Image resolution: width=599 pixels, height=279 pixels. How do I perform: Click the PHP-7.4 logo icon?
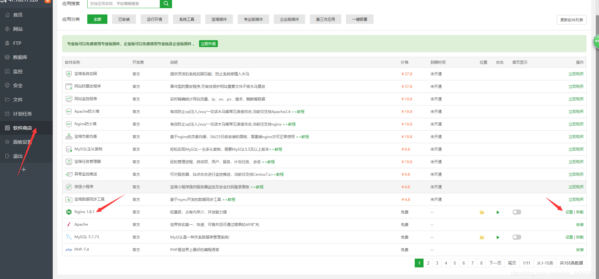tap(69, 250)
